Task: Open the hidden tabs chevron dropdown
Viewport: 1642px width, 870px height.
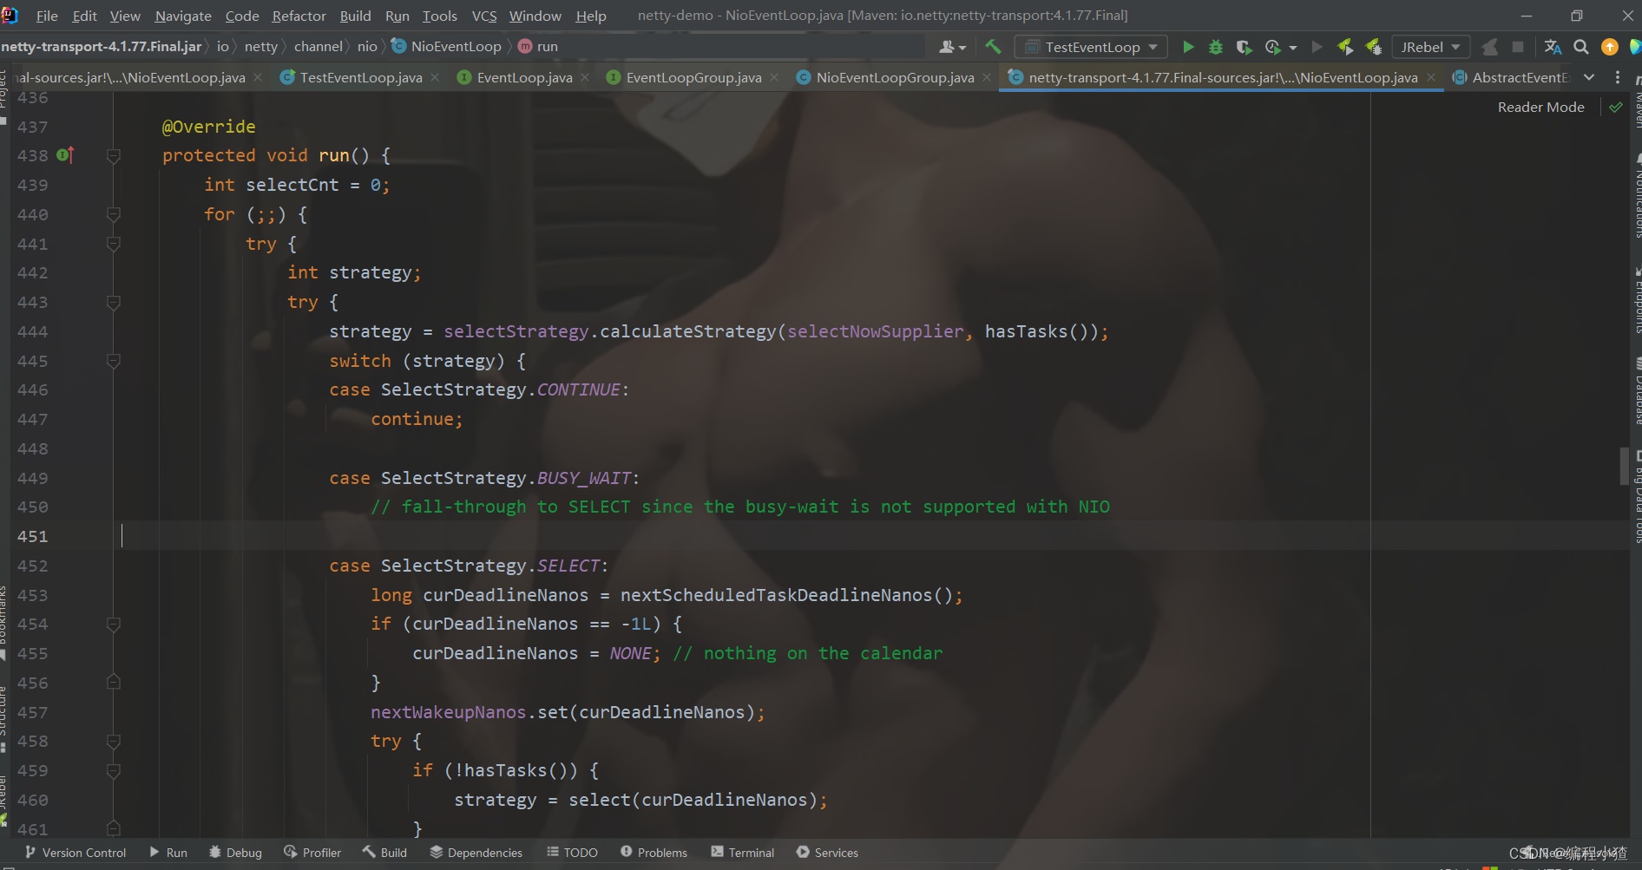Action: (1589, 77)
